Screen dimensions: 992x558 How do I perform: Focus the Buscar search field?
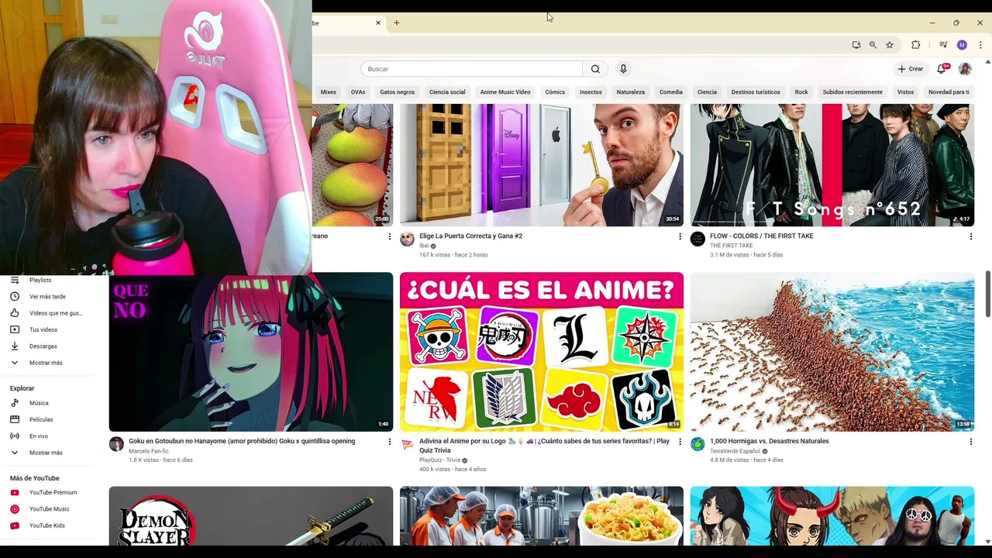471,69
